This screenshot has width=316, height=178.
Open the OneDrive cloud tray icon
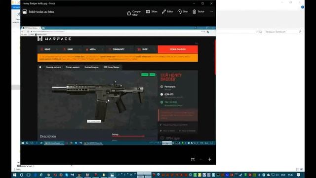coord(269,175)
